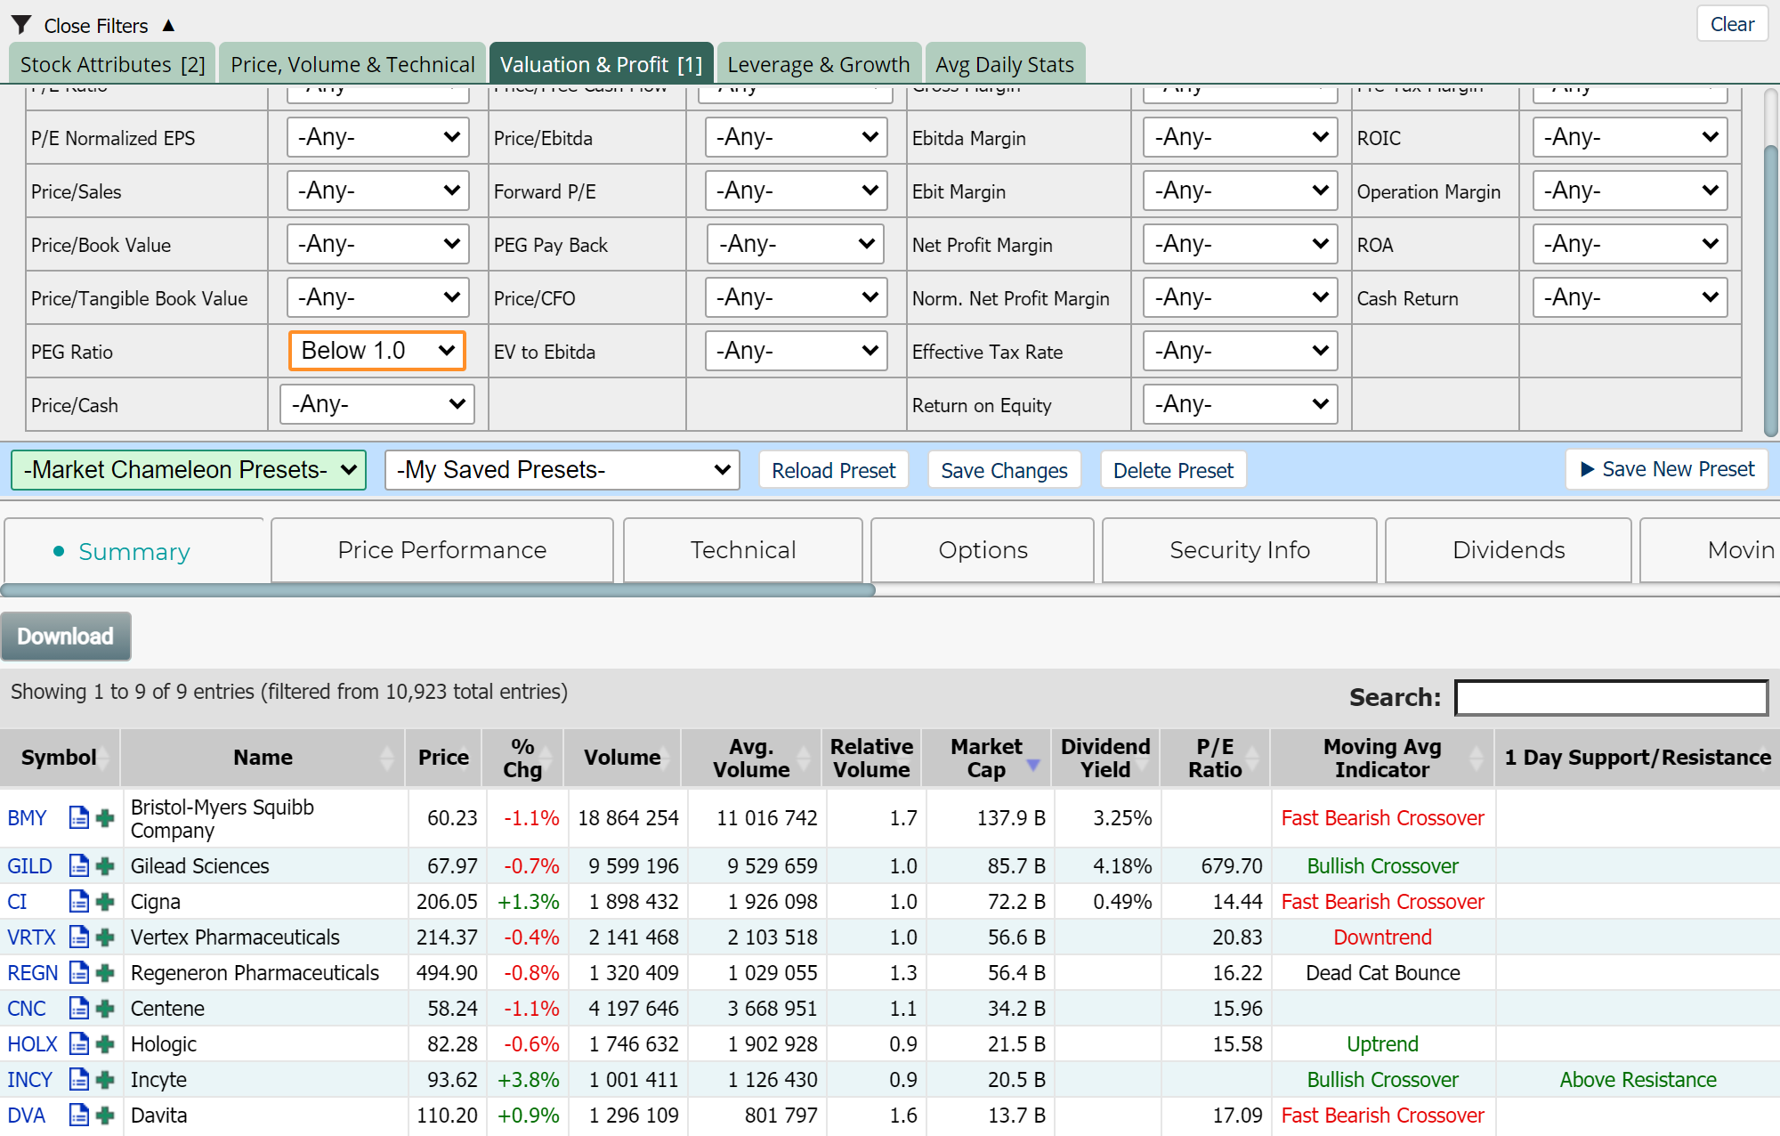Viewport: 1780px width, 1136px height.
Task: Open the Return on Equity dropdown
Action: 1240,404
